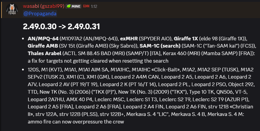Click the green leaf MINE server tag
260x131 pixels.
click(74, 6)
